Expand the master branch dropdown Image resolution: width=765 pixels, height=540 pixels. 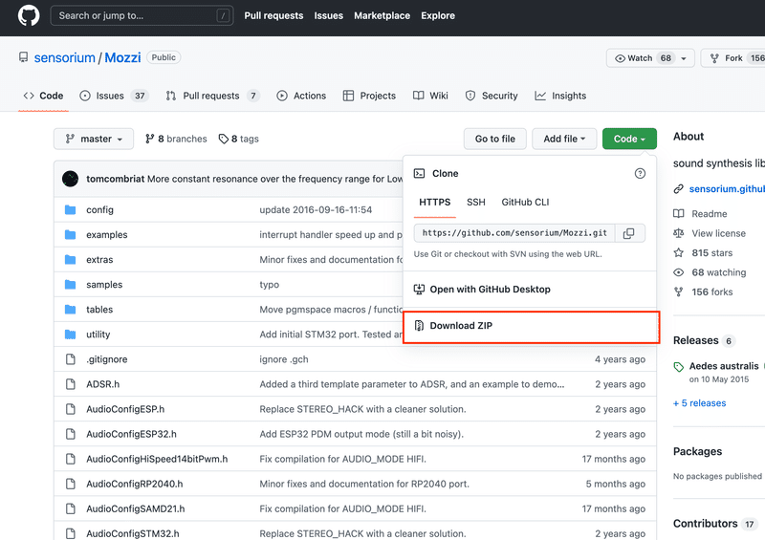pyautogui.click(x=94, y=139)
